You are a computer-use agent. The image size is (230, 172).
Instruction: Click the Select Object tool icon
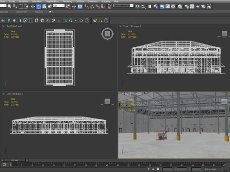(10, 6)
